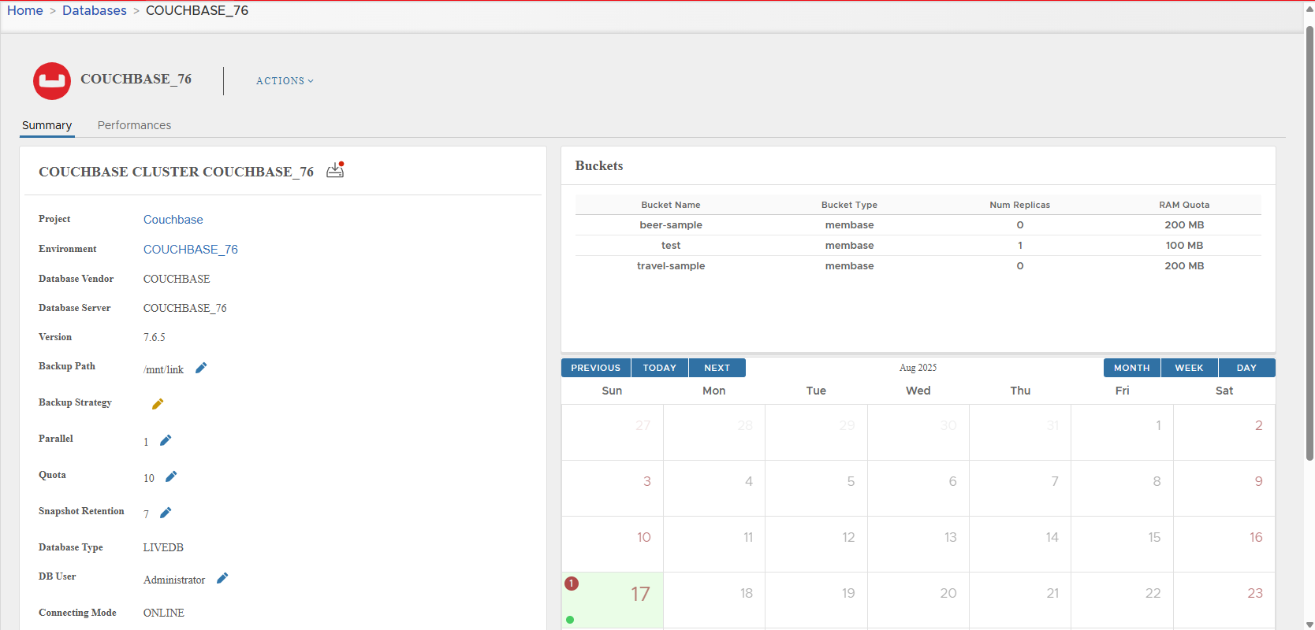The image size is (1315, 630).
Task: Switch calendar to DAY view
Action: tap(1246, 368)
